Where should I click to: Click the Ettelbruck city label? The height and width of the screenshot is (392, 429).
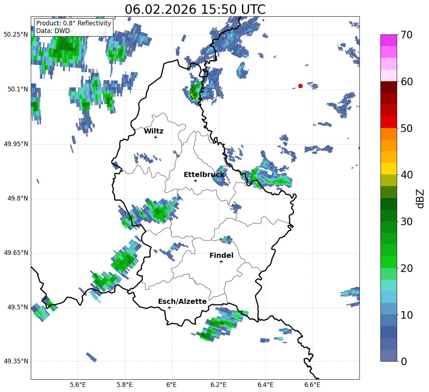(204, 175)
